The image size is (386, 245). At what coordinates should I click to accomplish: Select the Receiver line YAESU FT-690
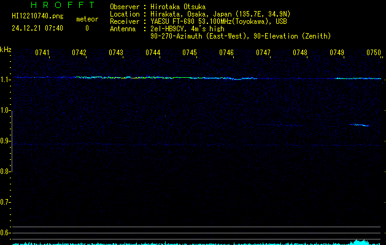198,21
